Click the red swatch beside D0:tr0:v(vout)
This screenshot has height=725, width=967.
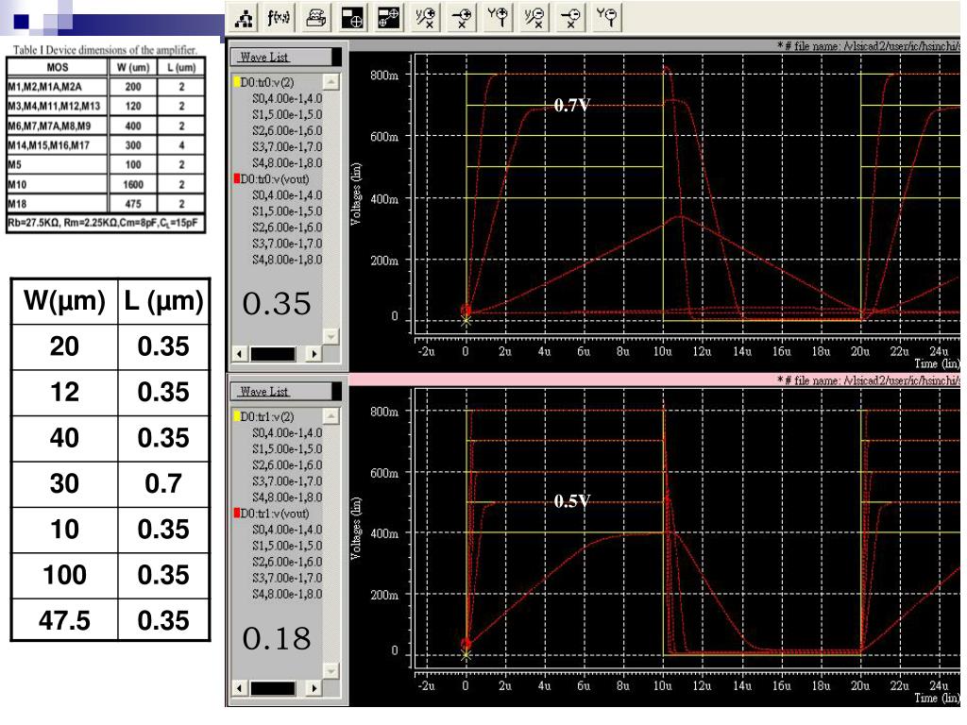coord(236,178)
